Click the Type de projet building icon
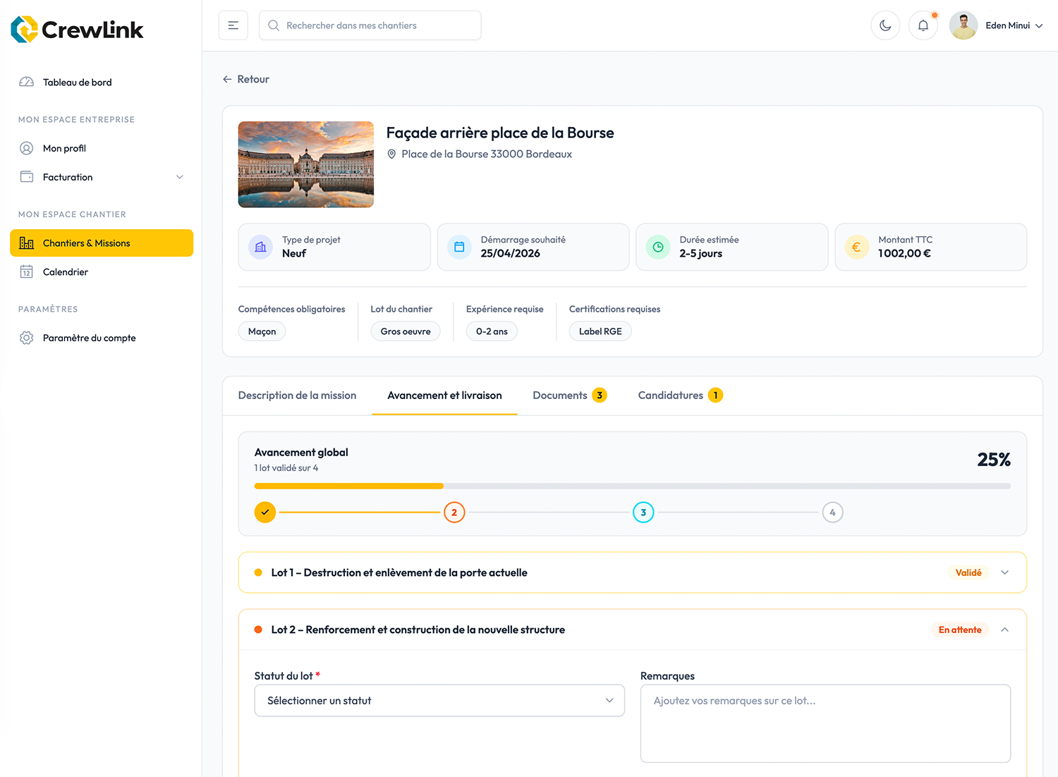This screenshot has height=777, width=1058. [x=260, y=247]
